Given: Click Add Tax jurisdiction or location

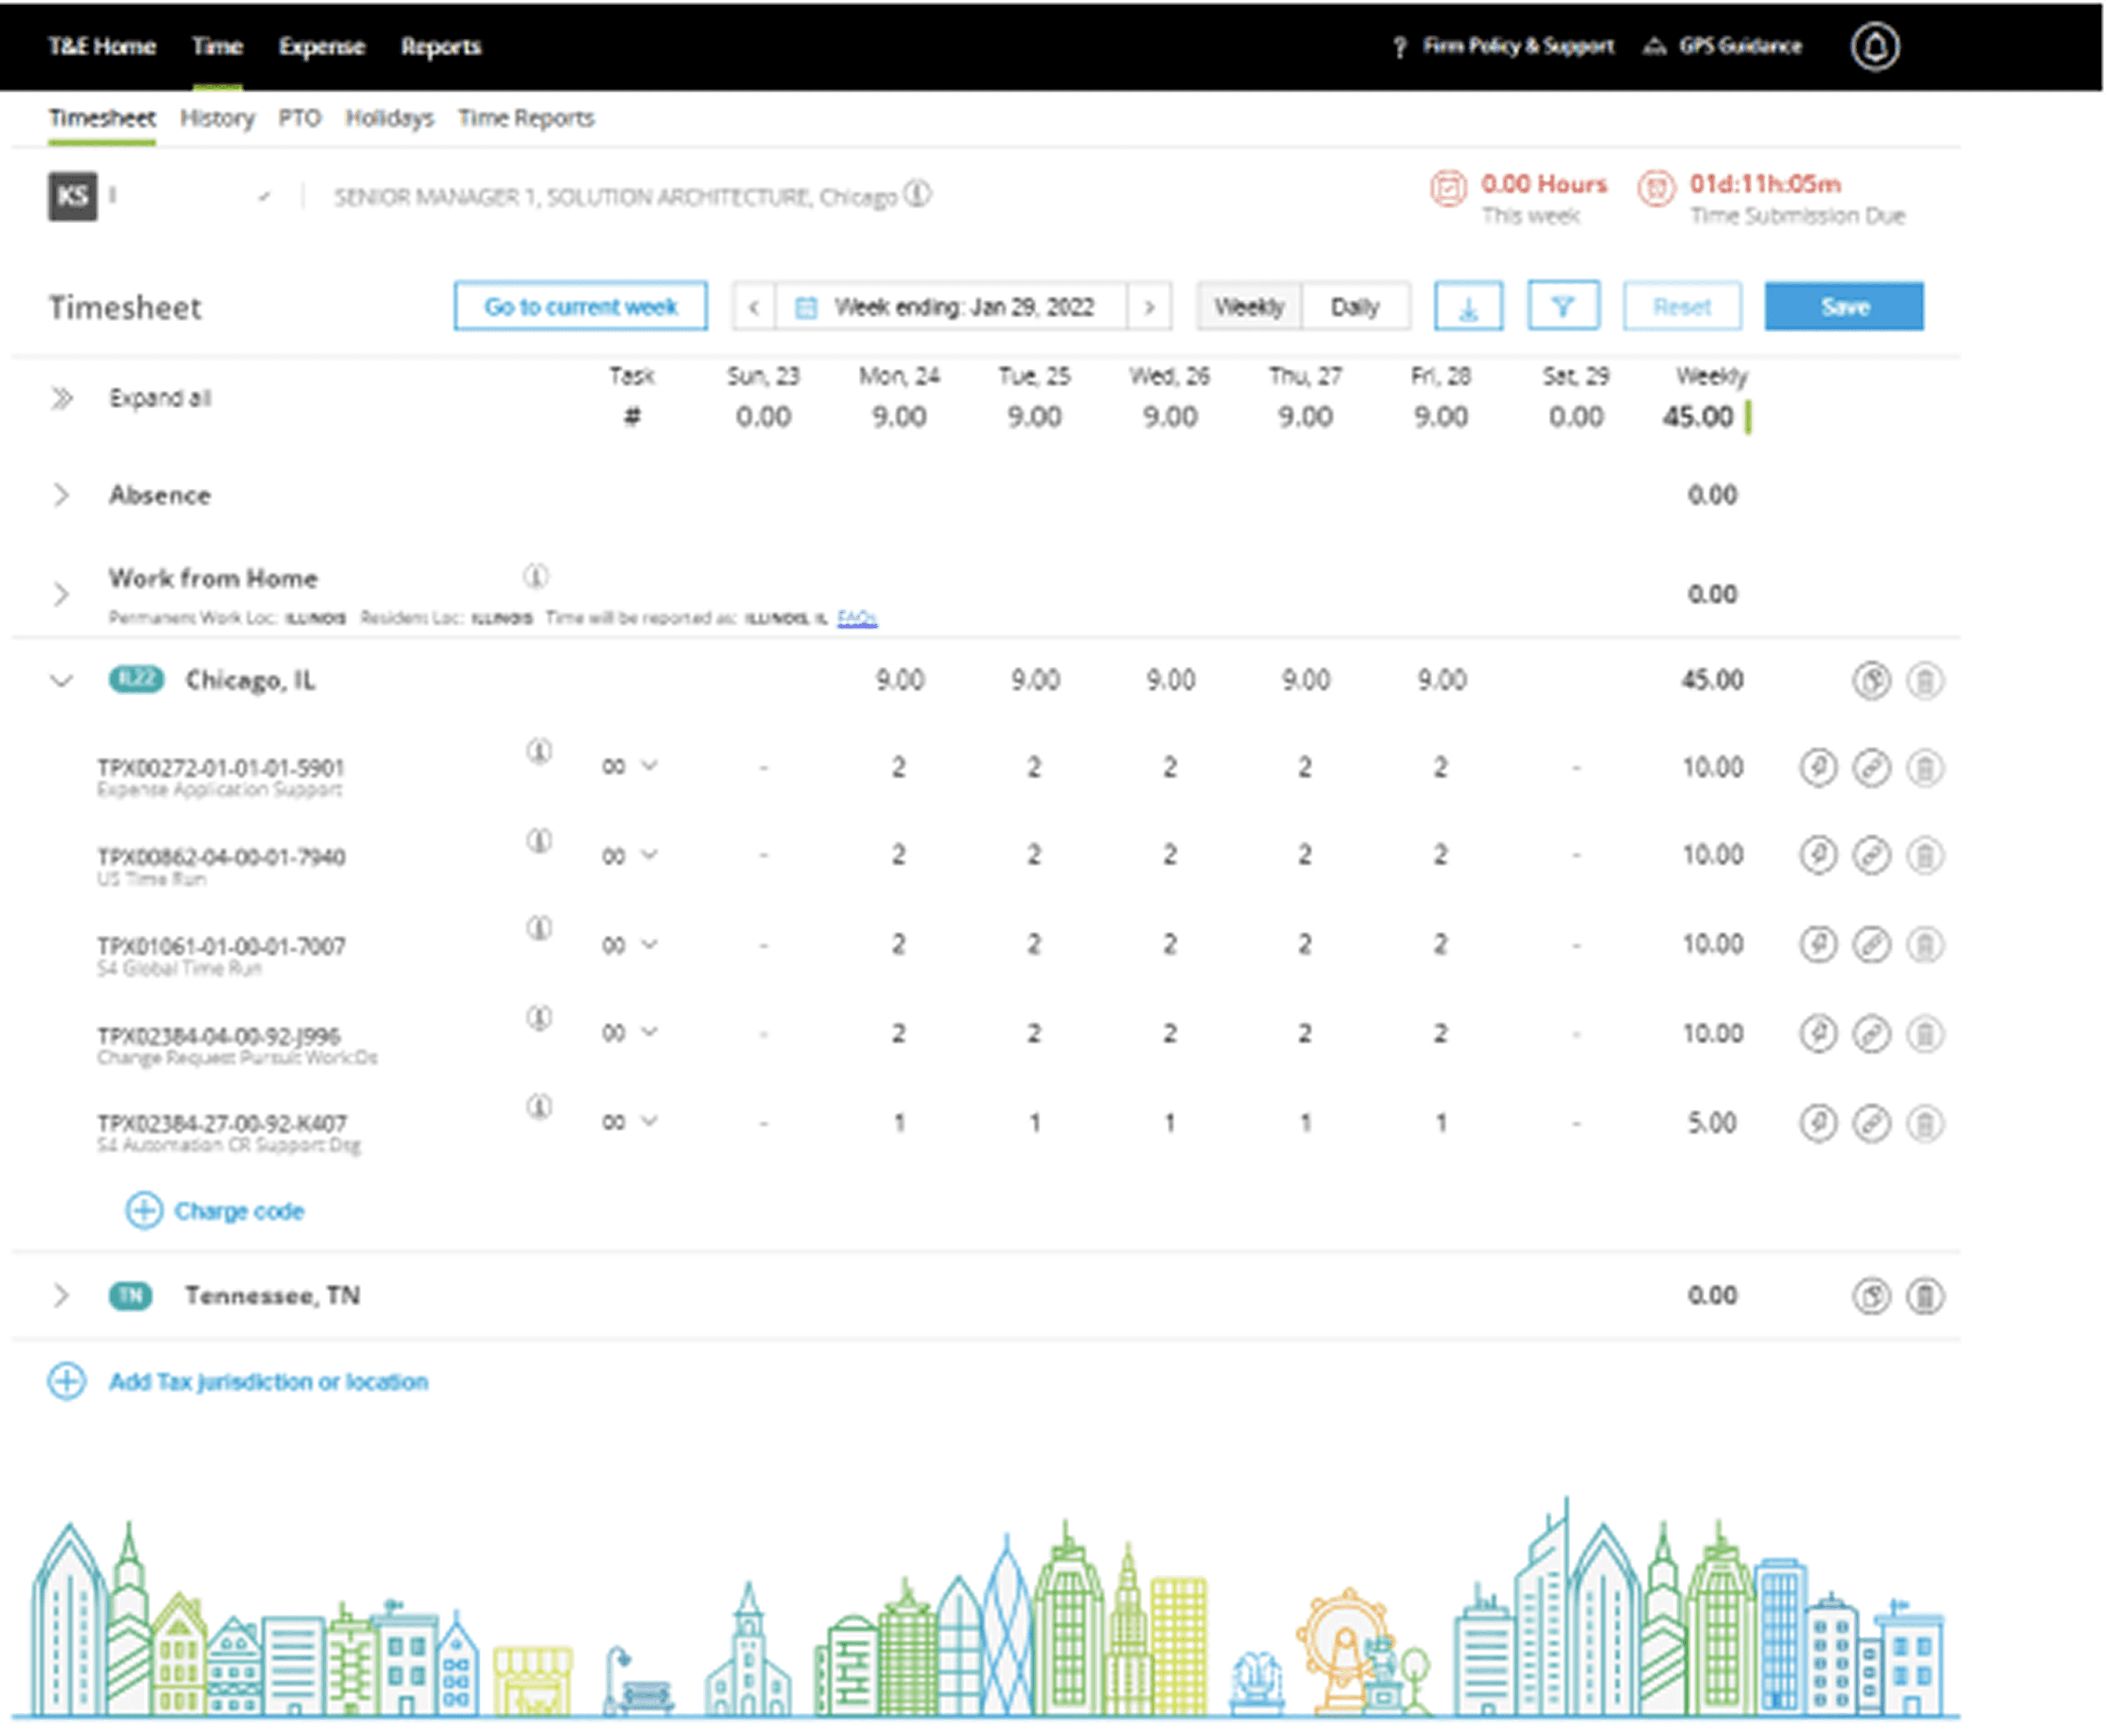Looking at the screenshot, I should [x=267, y=1382].
